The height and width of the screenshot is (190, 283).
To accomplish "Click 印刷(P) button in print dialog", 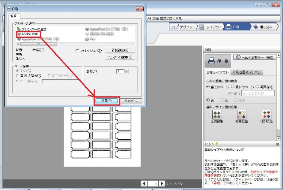I will click(x=107, y=101).
